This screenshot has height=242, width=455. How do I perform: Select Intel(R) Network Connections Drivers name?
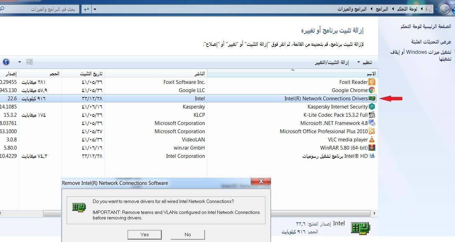click(326, 99)
